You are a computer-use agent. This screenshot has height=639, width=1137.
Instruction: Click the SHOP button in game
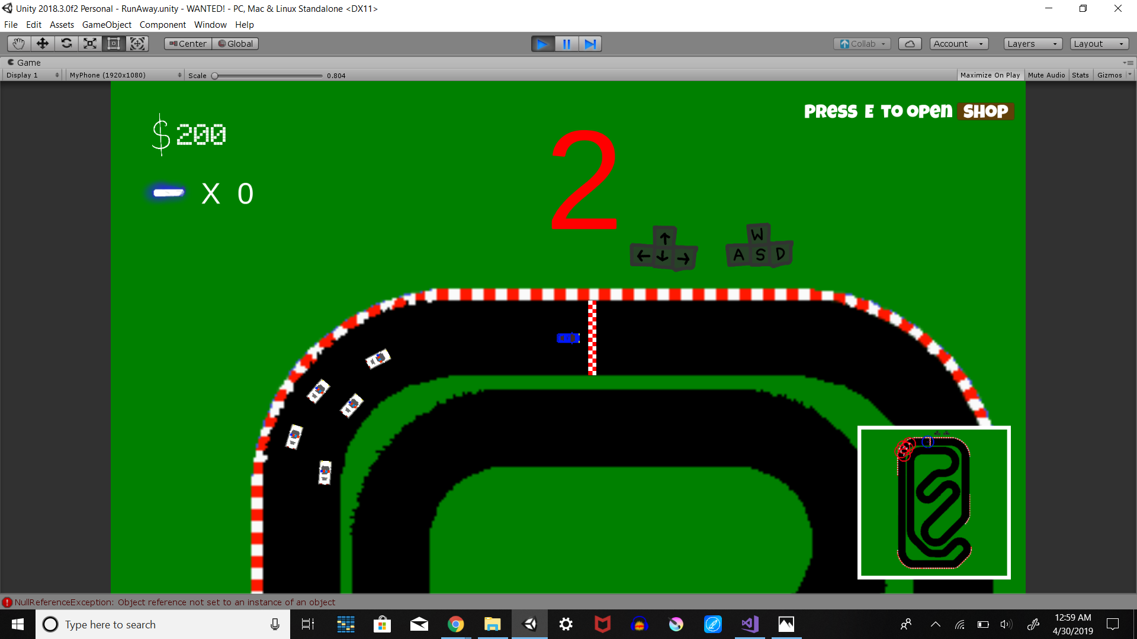pyautogui.click(x=985, y=111)
